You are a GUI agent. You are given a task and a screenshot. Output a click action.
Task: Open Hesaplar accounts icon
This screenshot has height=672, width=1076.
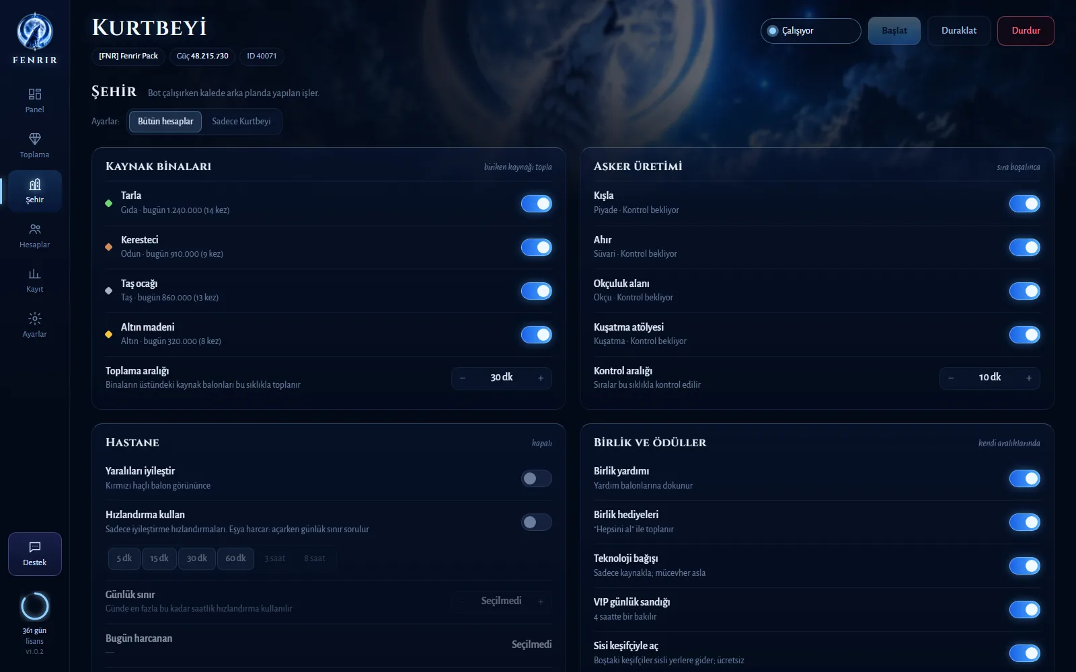[35, 229]
